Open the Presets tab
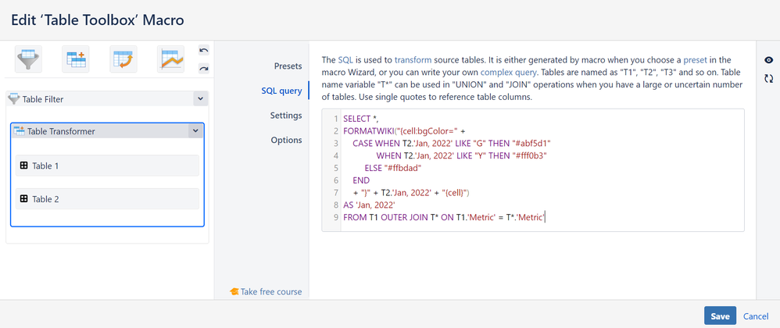The height and width of the screenshot is (328, 780). coord(287,66)
